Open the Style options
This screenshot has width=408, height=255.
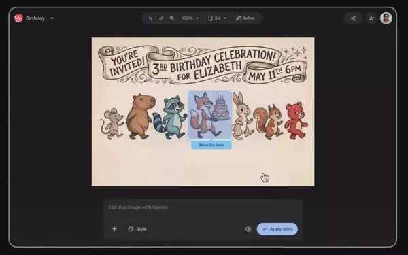[137, 229]
